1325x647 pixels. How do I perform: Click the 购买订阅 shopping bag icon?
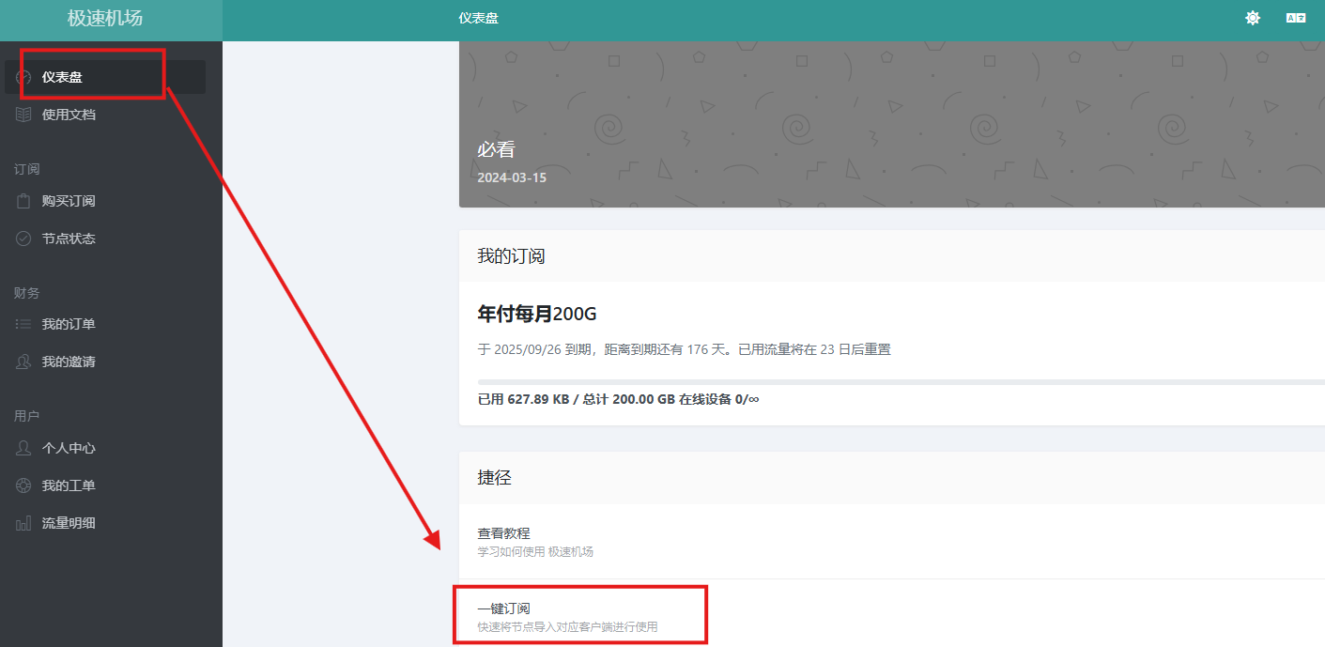pos(24,201)
